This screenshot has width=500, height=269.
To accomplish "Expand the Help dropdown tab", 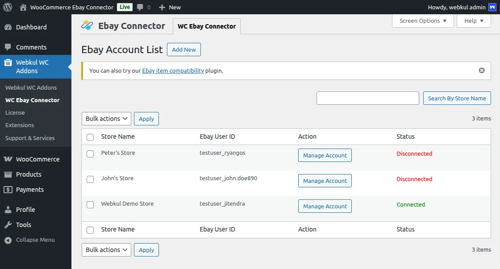I will (x=474, y=21).
